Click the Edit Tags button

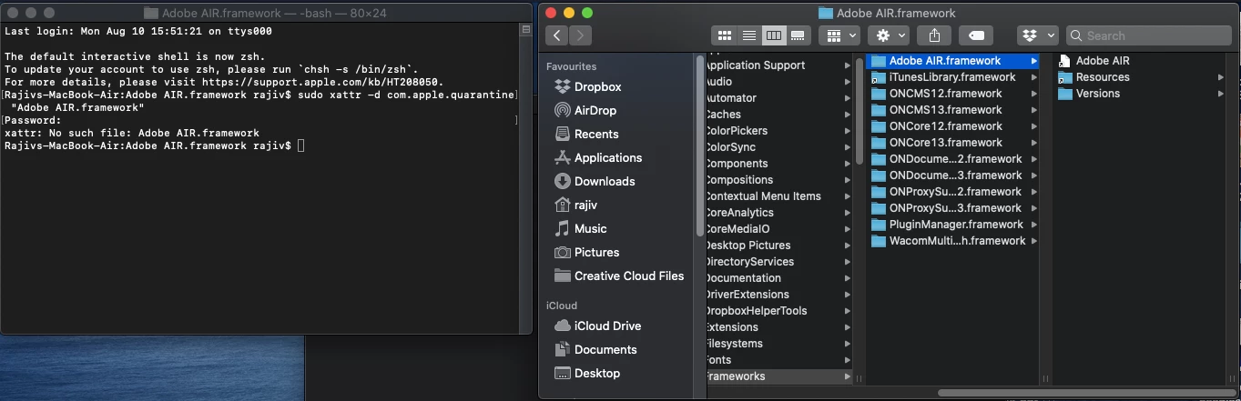click(x=976, y=35)
